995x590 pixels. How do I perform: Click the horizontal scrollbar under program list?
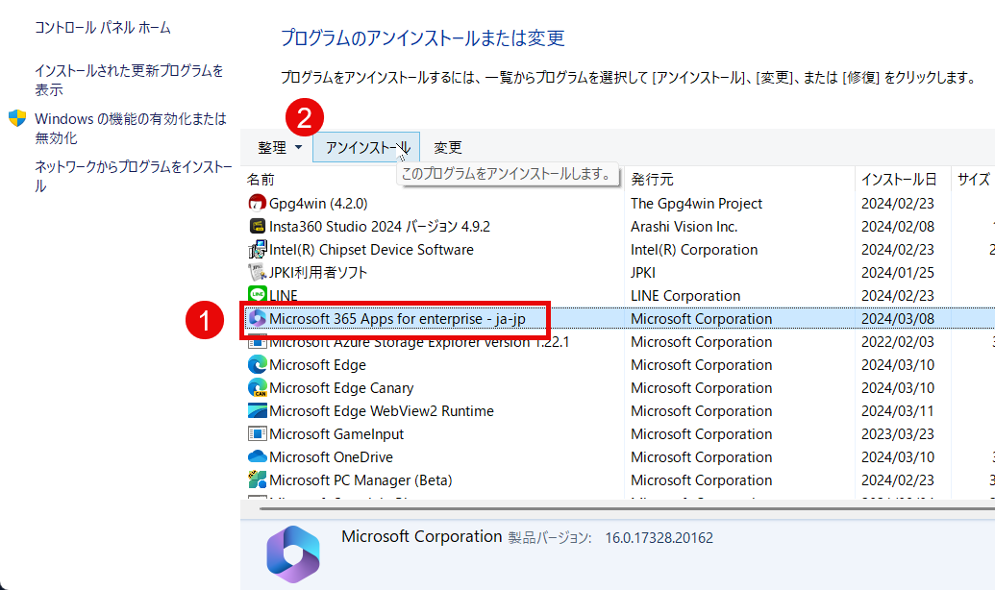(627, 508)
